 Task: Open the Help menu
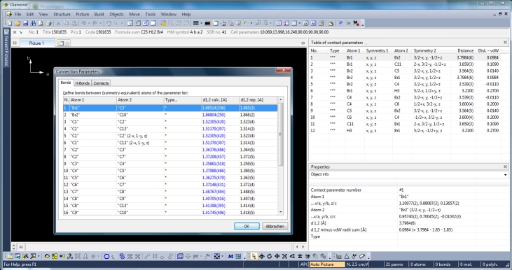pos(186,15)
